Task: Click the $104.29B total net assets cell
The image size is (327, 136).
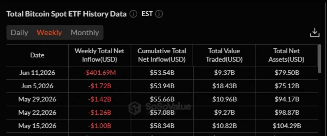Action: 287,126
